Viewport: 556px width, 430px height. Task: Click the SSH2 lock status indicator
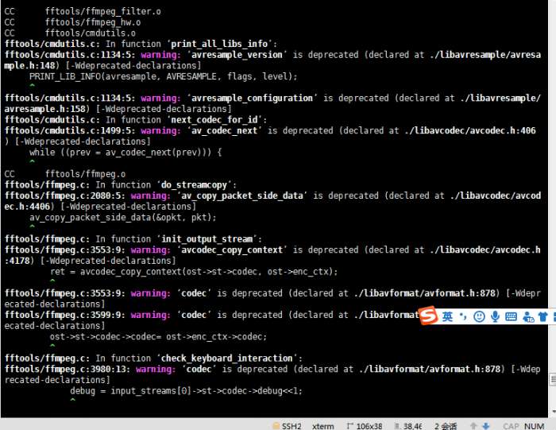coord(287,426)
